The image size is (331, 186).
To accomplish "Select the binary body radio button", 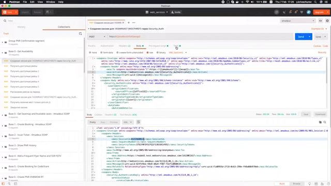I will click(157, 53).
